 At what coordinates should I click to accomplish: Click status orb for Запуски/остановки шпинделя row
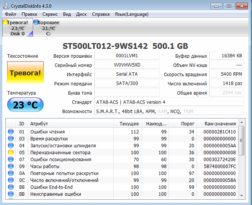11,145
